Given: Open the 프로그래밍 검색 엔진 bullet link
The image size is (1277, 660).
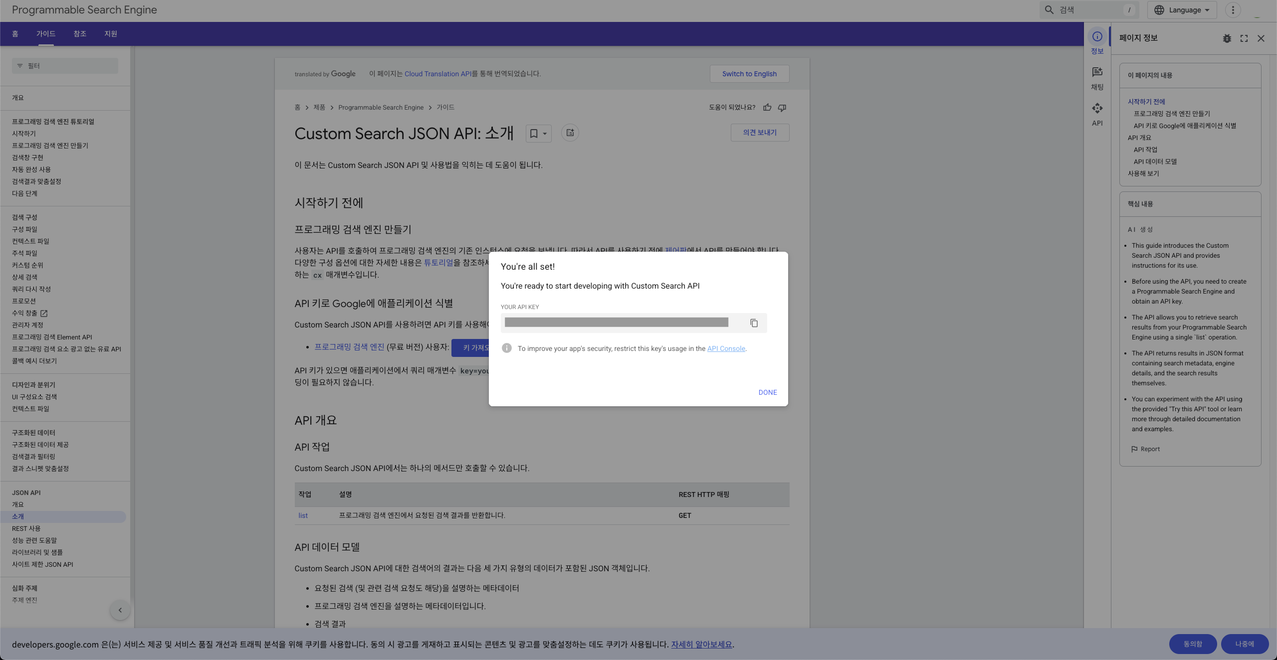Looking at the screenshot, I should [349, 347].
